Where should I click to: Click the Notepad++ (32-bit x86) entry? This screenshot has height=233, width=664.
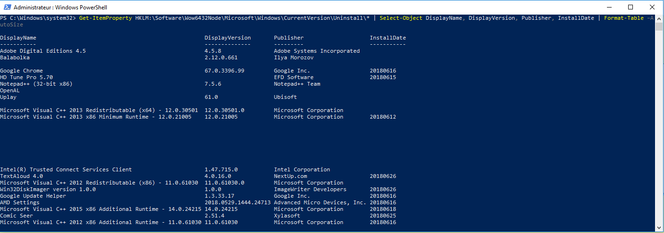click(x=36, y=84)
